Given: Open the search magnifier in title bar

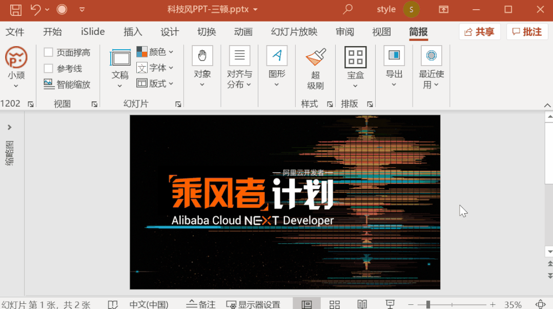Looking at the screenshot, I should 348,9.
